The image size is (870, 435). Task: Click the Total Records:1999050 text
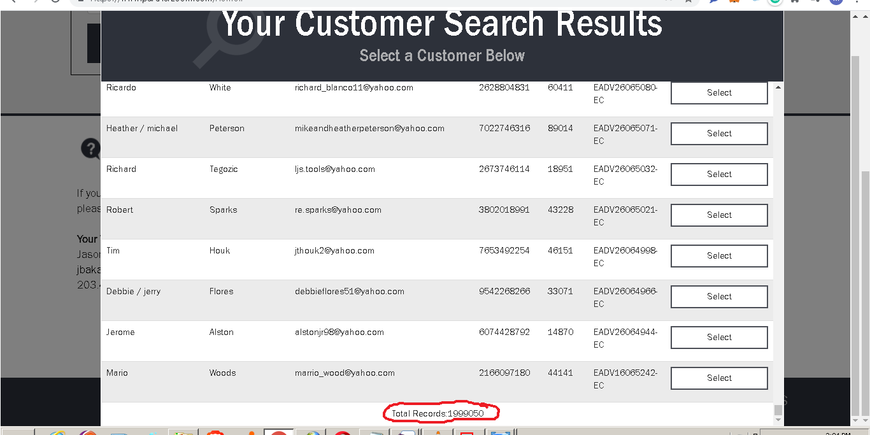coord(438,414)
